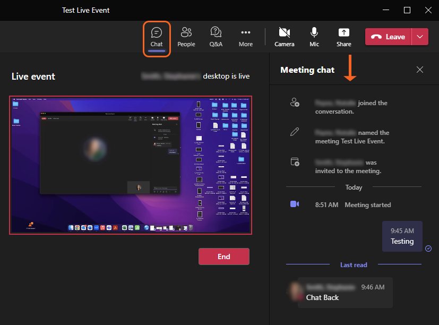The width and height of the screenshot is (439, 325).
Task: Mute the Mic
Action: [x=314, y=37]
